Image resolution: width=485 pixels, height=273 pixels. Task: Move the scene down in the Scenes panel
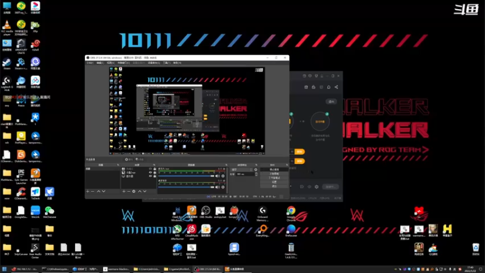[x=104, y=191]
